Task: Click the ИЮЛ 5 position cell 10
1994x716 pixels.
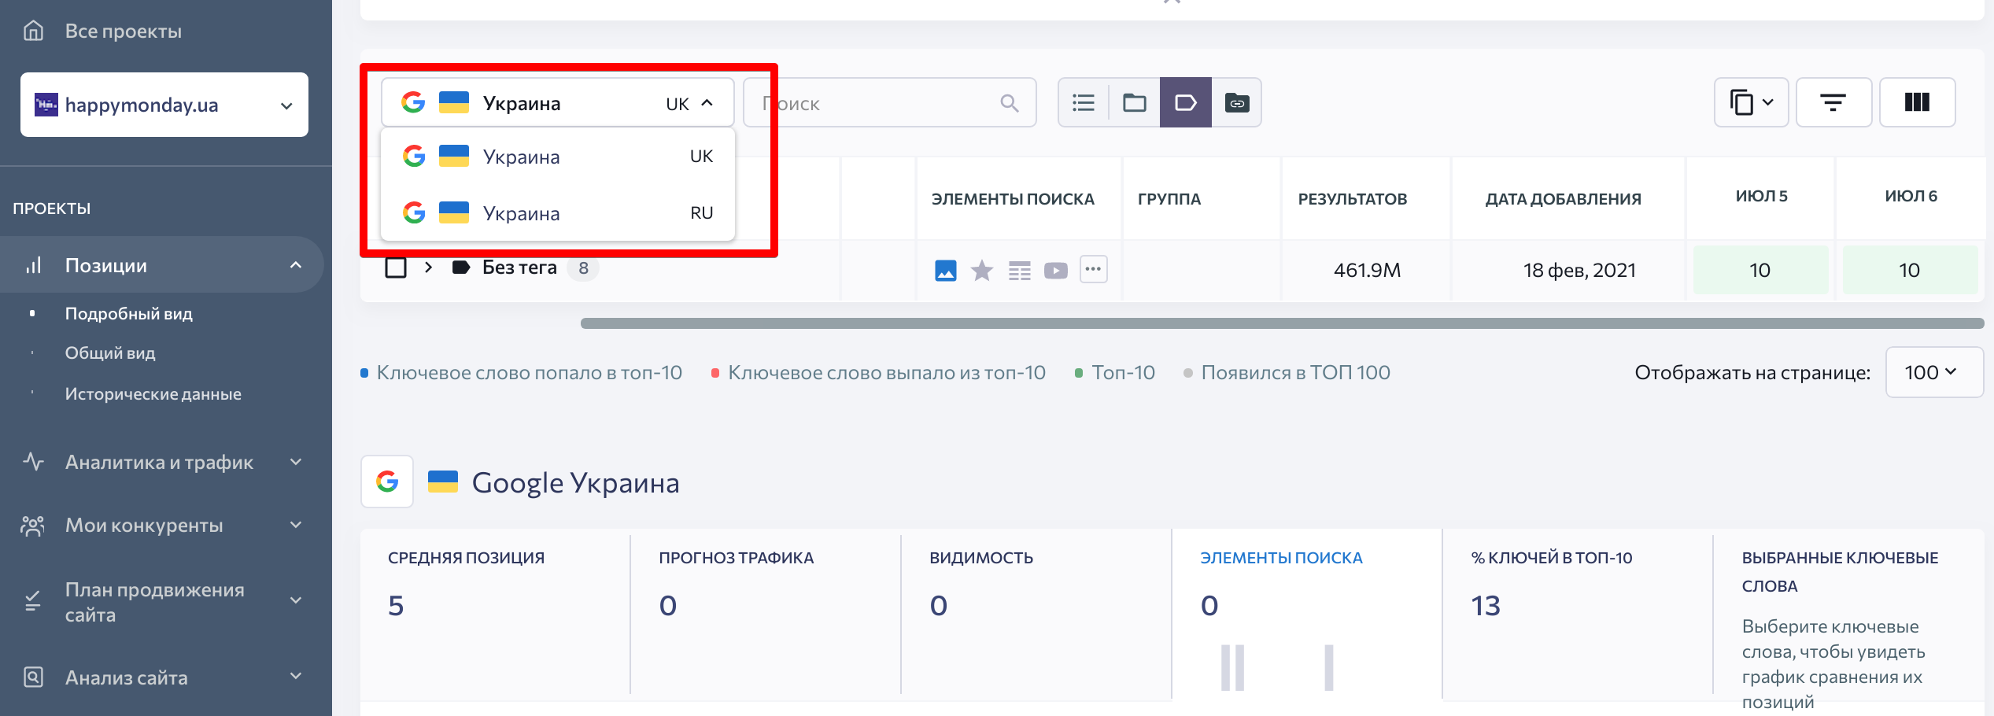Action: (x=1760, y=270)
